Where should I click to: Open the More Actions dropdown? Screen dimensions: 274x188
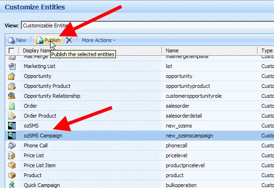[99, 40]
